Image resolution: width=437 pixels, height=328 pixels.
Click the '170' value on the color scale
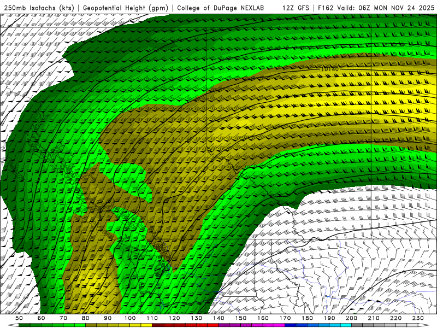[x=285, y=318]
